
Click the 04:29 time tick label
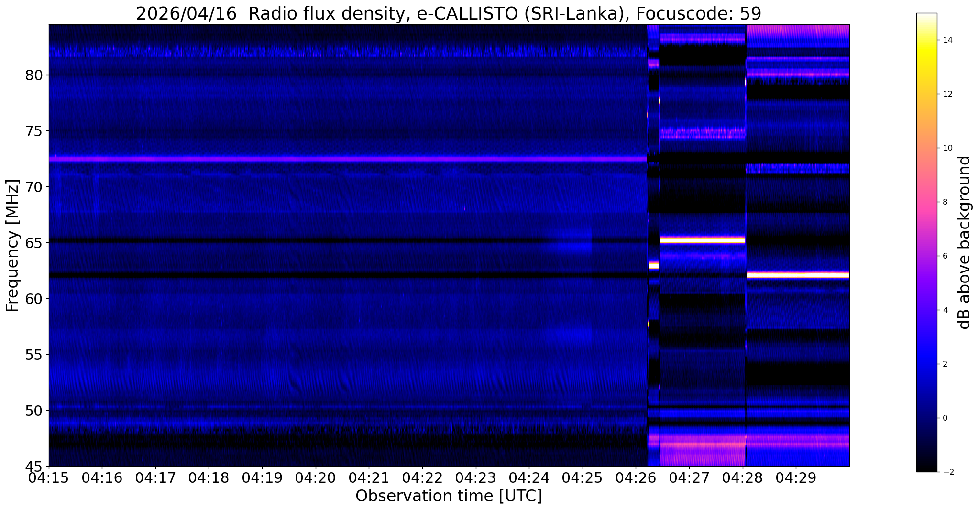point(796,477)
